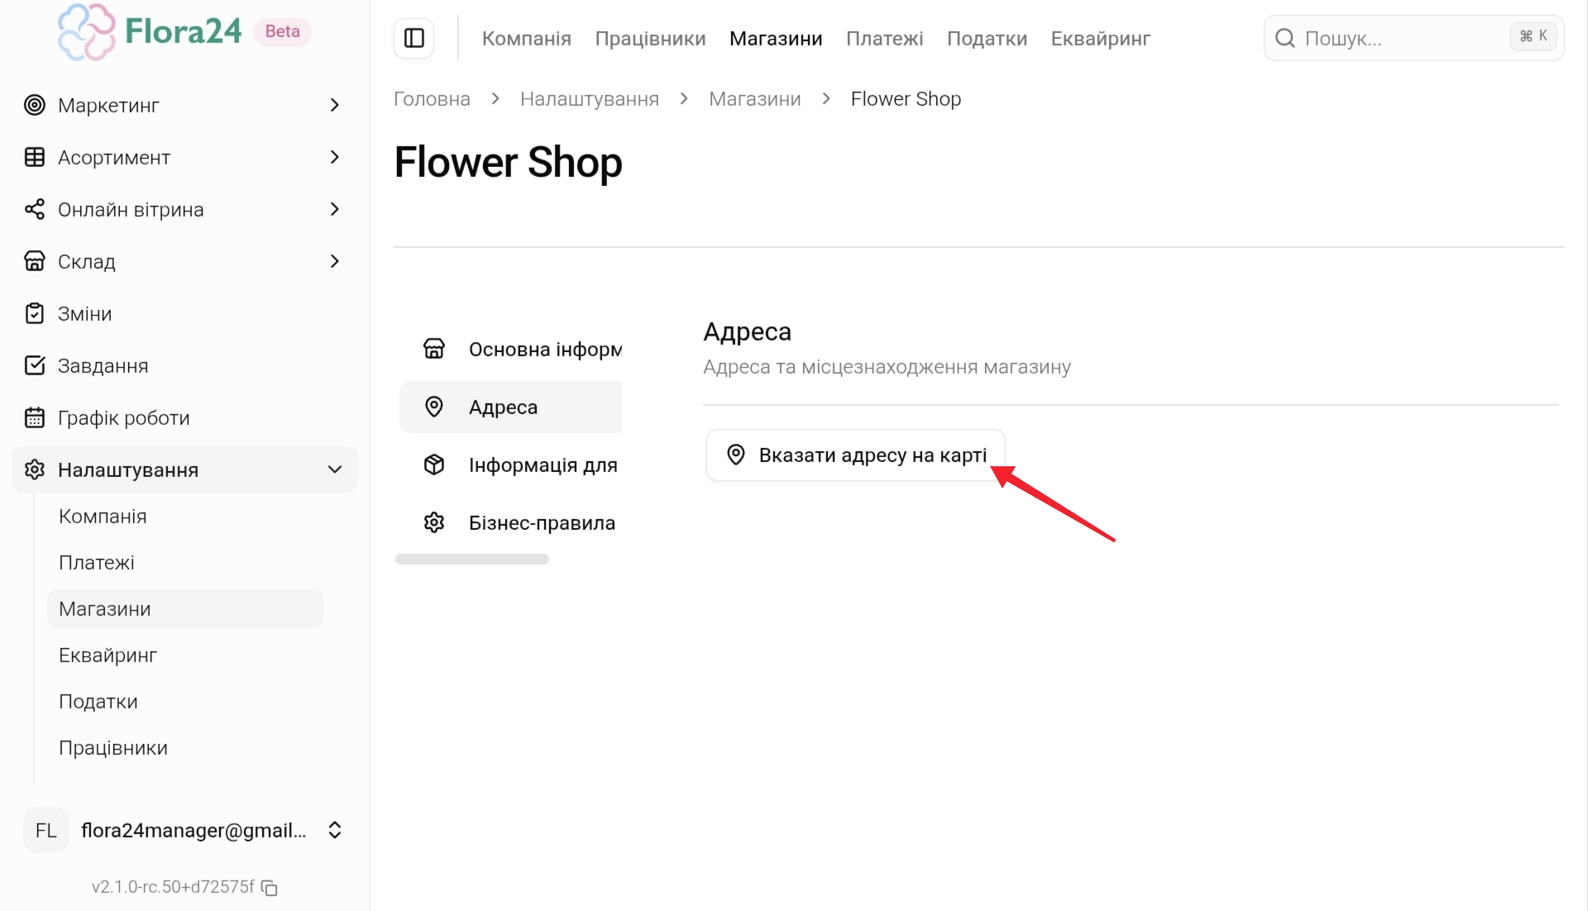
Task: Open the Еквайринг top tab
Action: click(1100, 39)
